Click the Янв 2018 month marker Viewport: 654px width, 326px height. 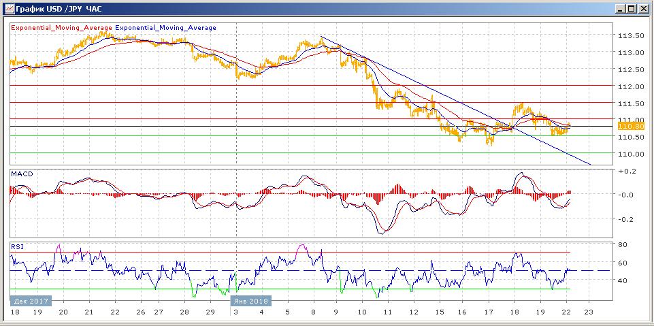tap(251, 300)
